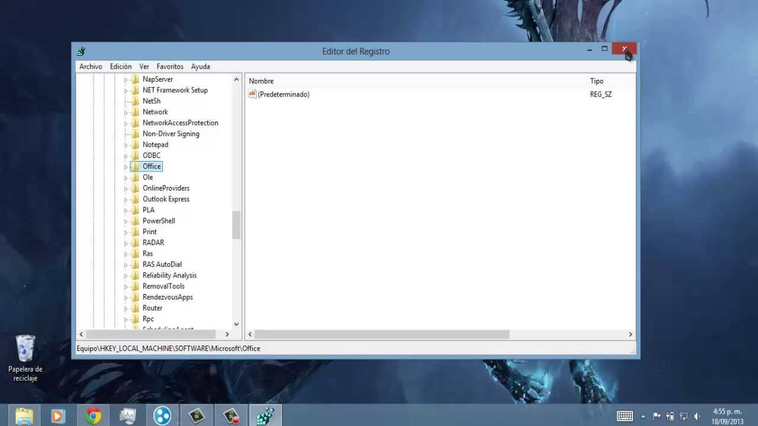Select the RAS AutoDial key
The height and width of the screenshot is (426, 758).
162,264
